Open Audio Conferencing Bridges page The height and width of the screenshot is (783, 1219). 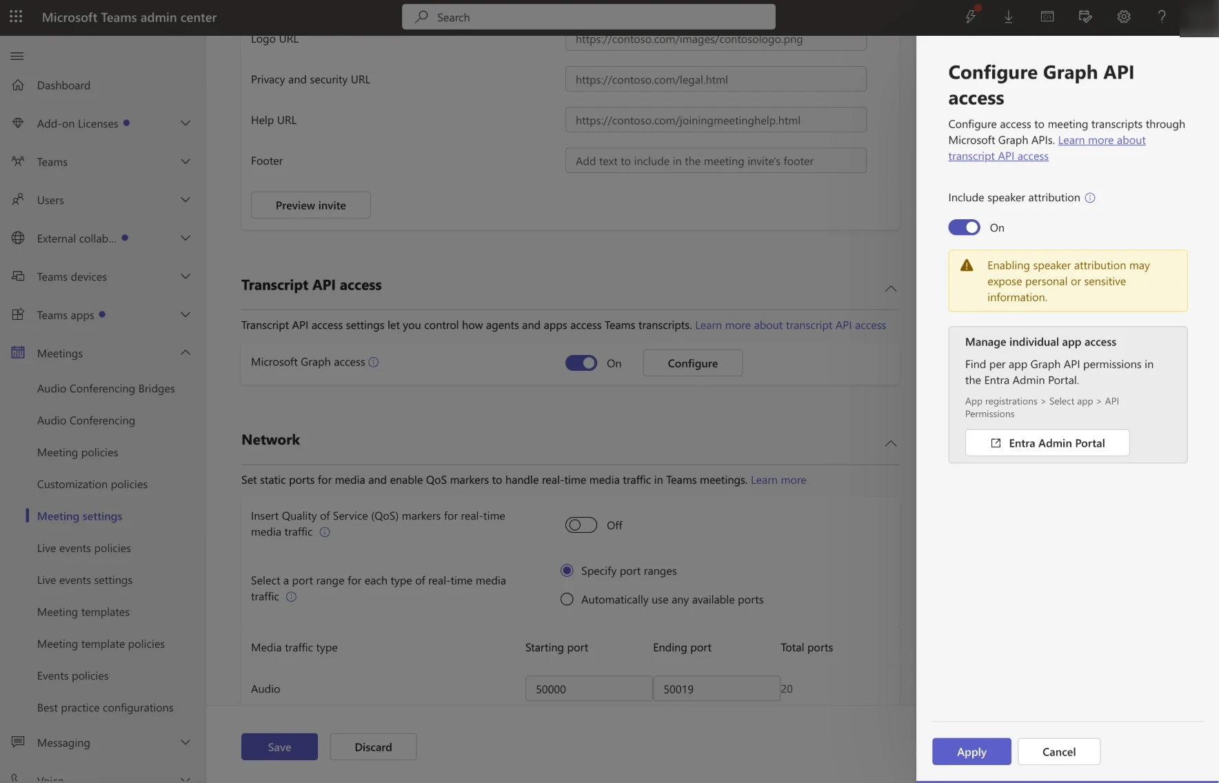pos(106,389)
